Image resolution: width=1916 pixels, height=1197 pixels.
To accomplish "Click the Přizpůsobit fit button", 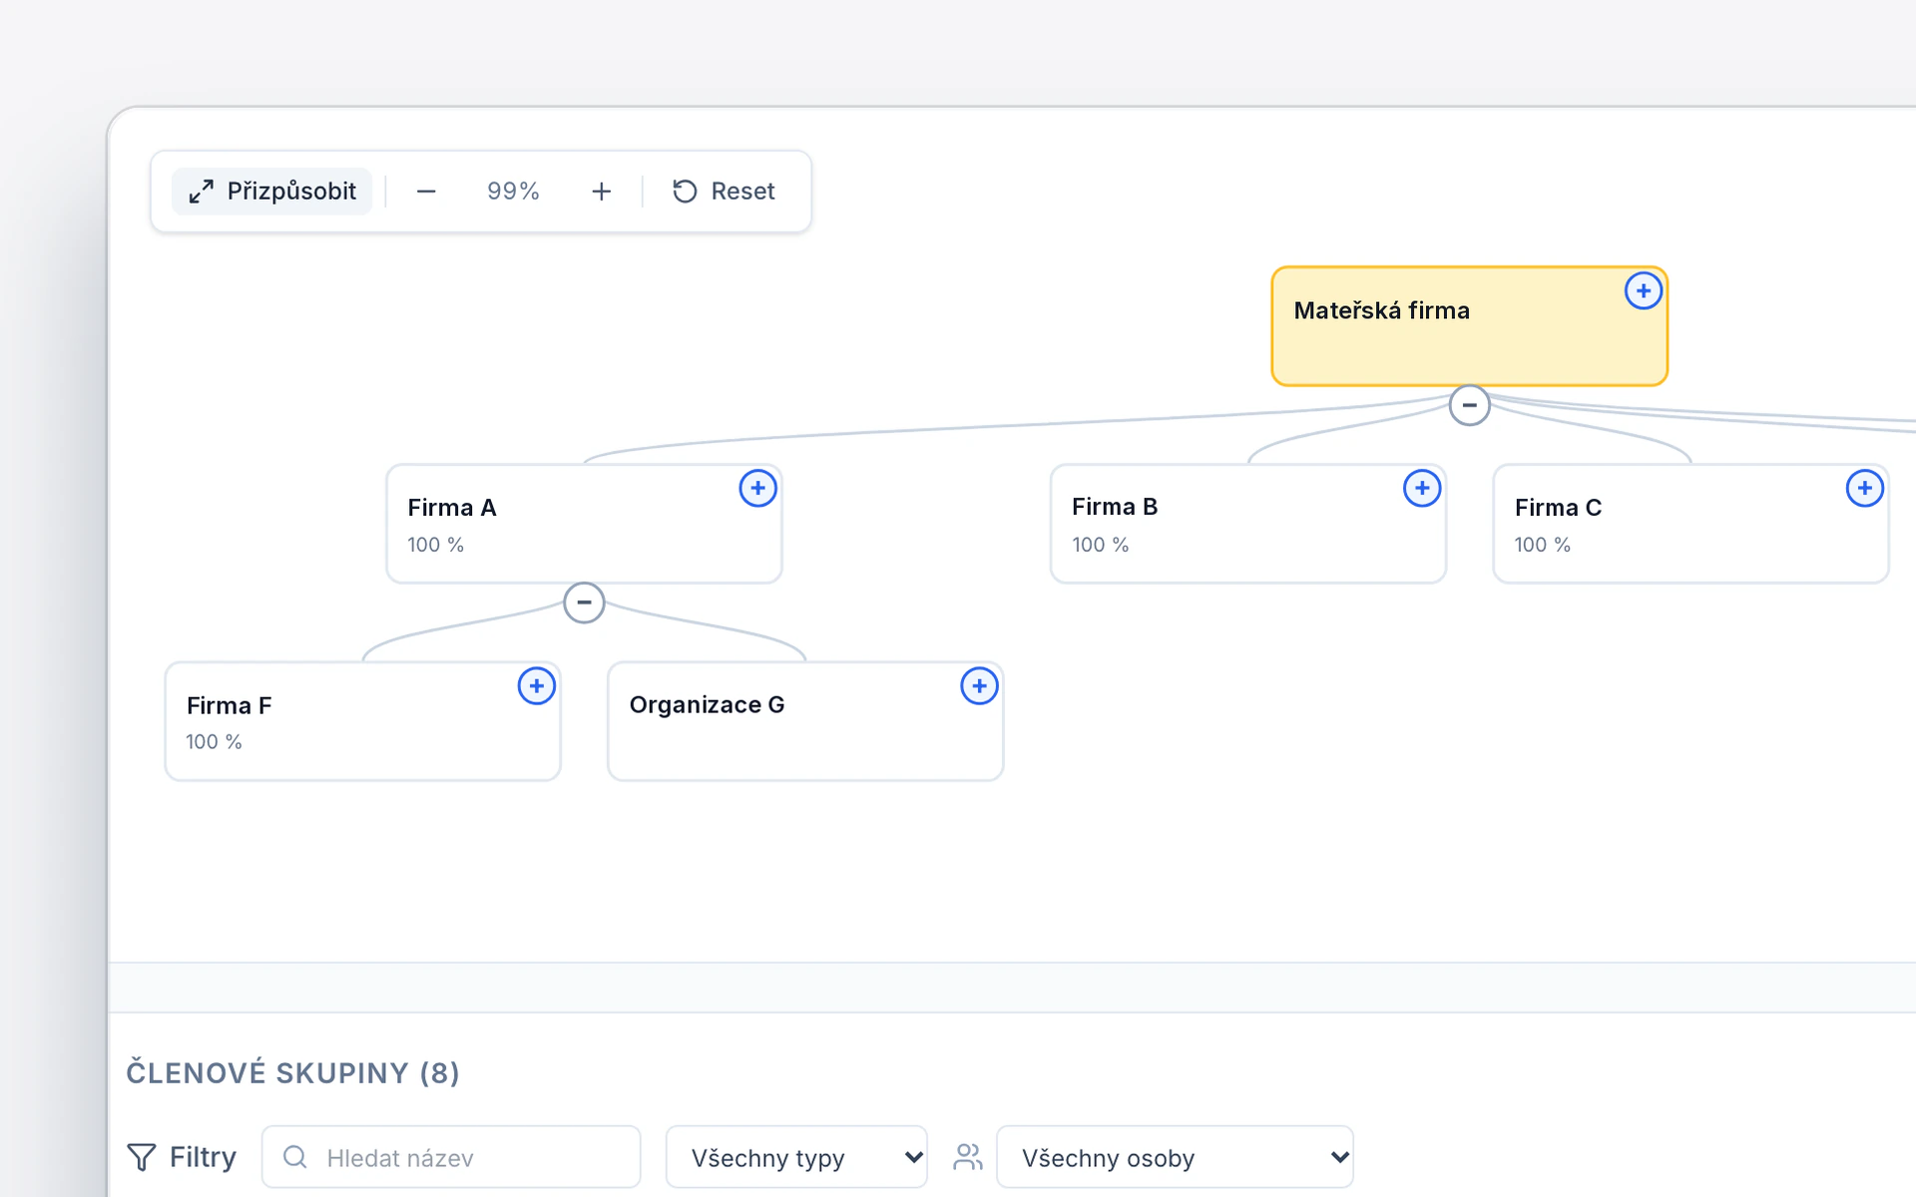I will (x=271, y=192).
